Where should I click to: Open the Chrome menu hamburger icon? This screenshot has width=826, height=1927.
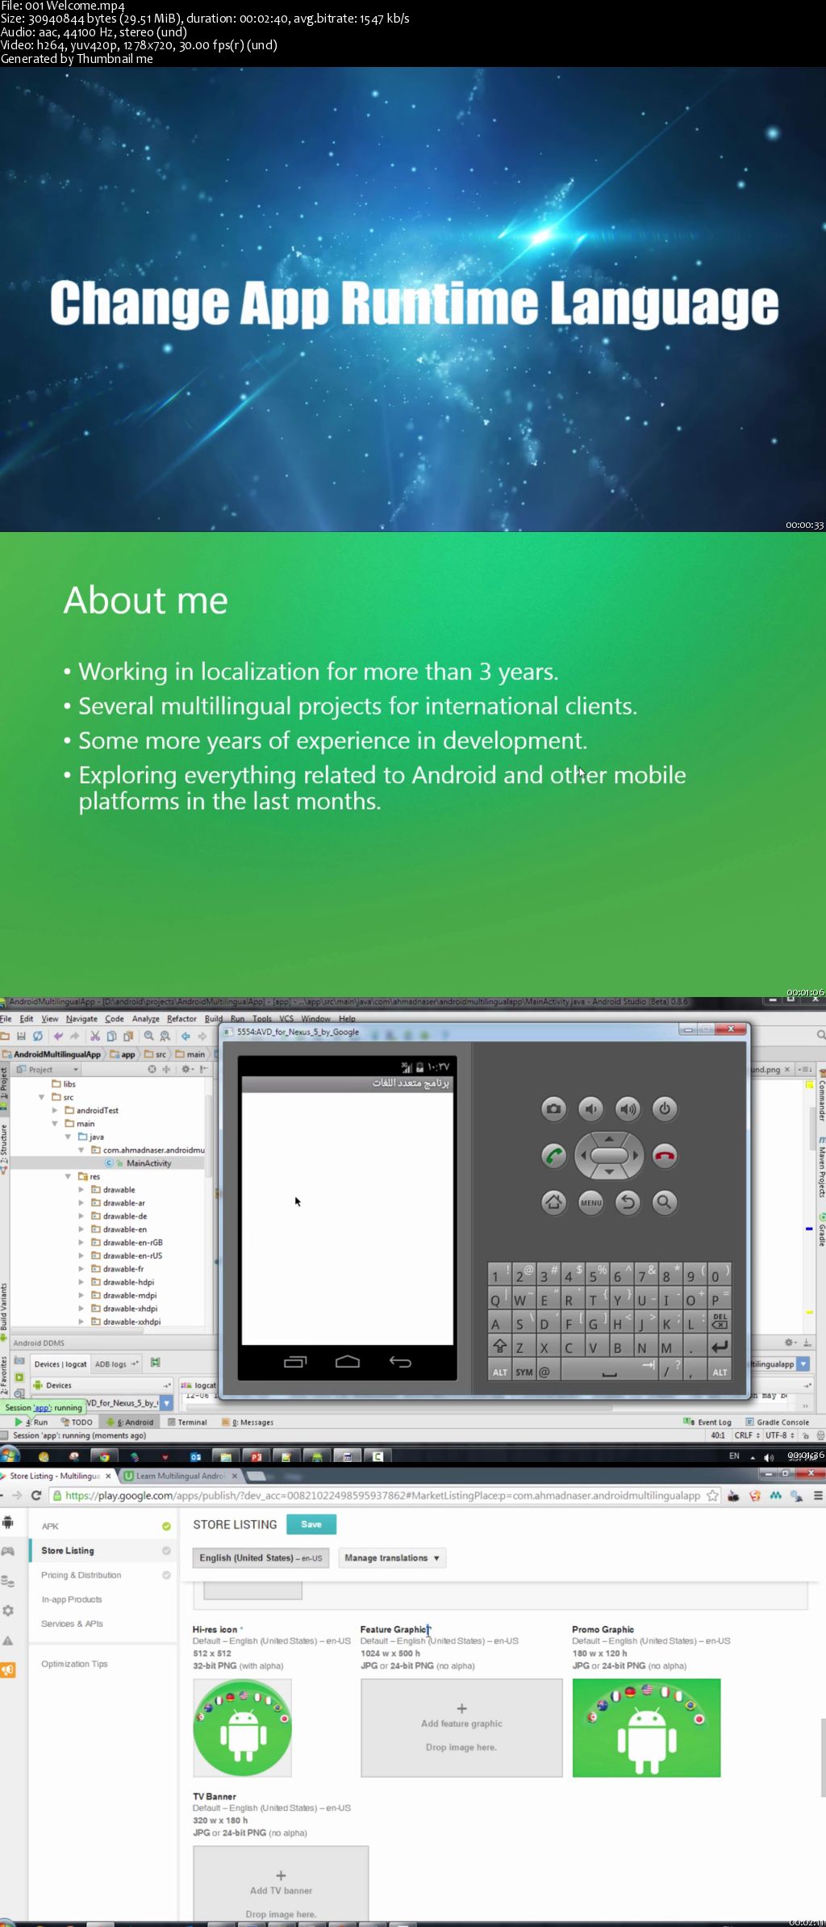[x=817, y=1495]
